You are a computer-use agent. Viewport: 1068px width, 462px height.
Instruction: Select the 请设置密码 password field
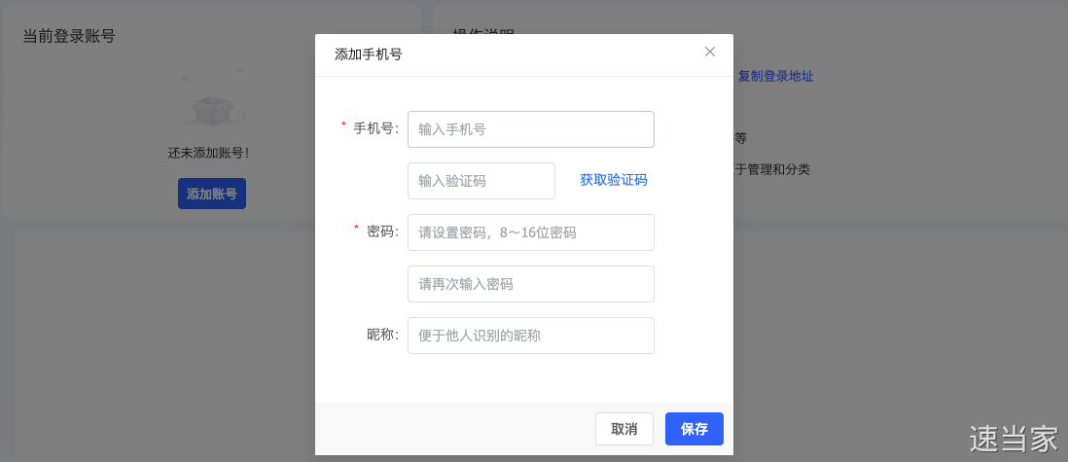[530, 232]
